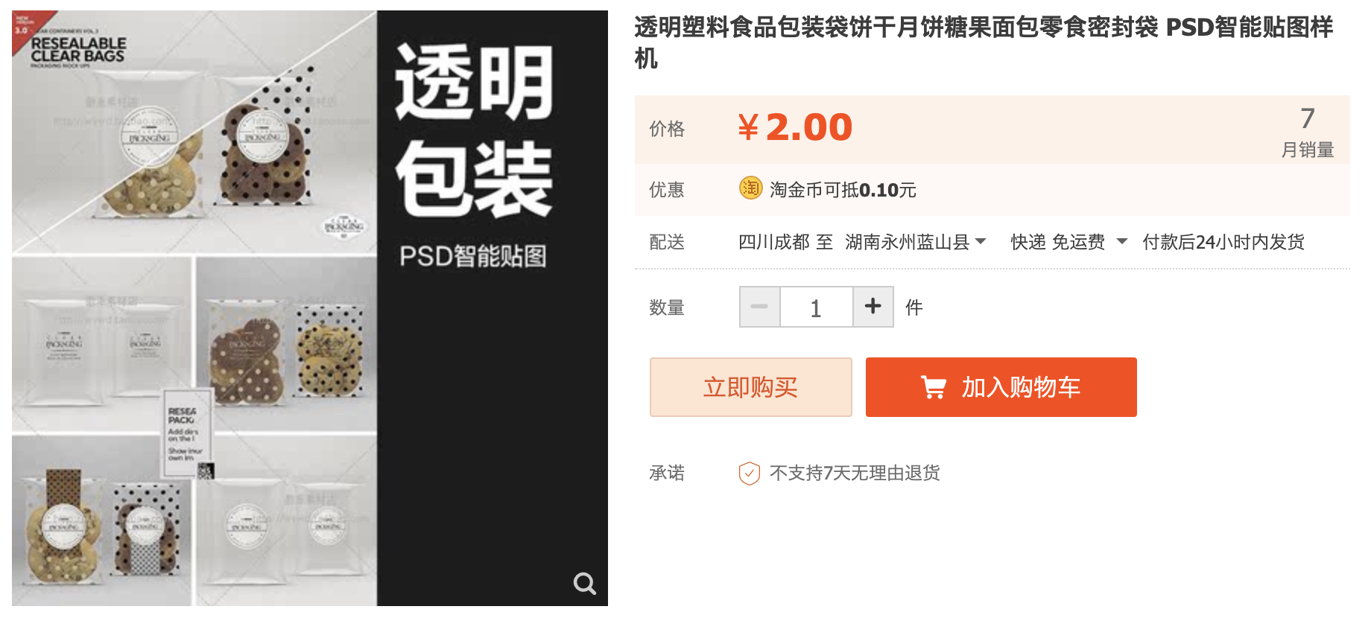Click the ¥2.00 price
The height and width of the screenshot is (618, 1371).
point(795,127)
